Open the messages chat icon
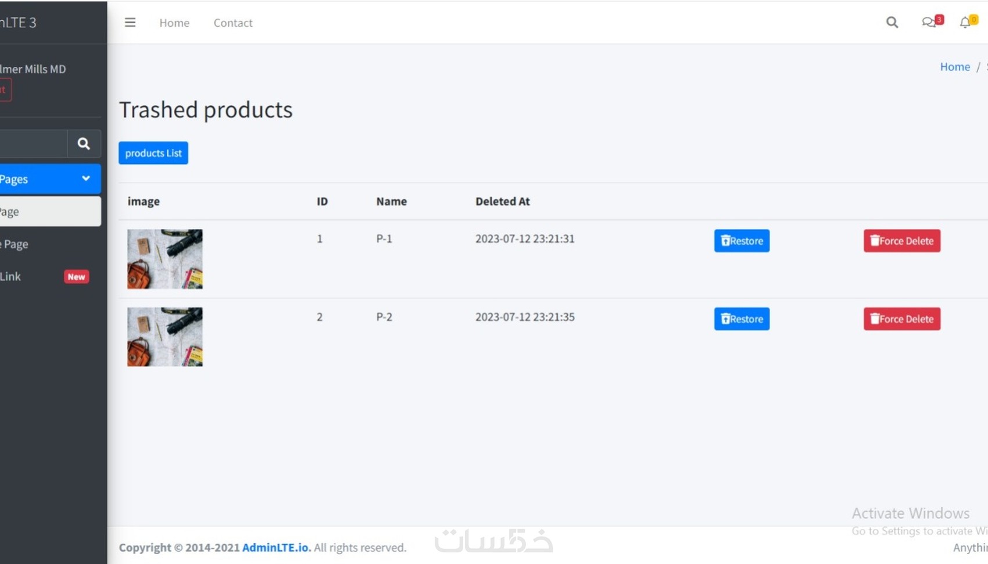 click(929, 23)
